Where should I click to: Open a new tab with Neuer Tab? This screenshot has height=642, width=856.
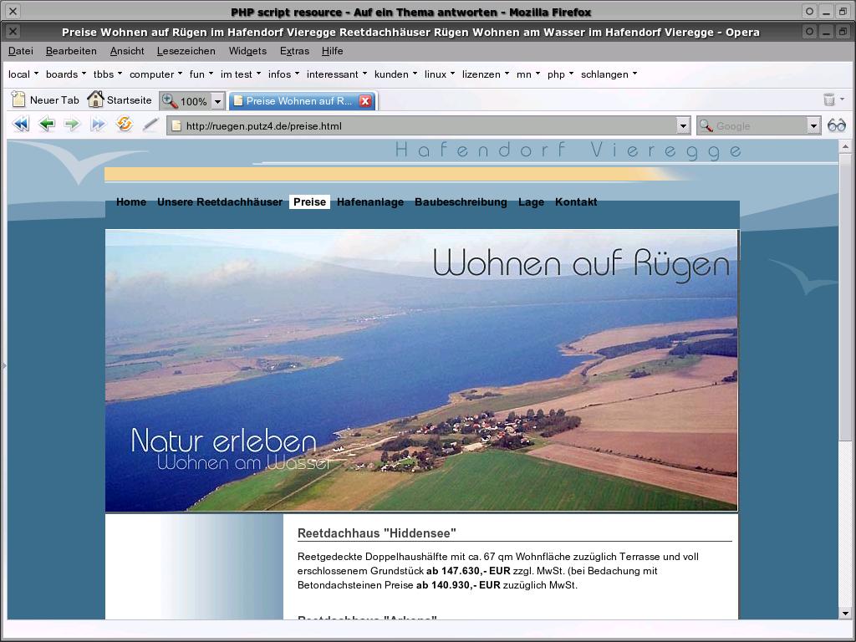[x=46, y=100]
